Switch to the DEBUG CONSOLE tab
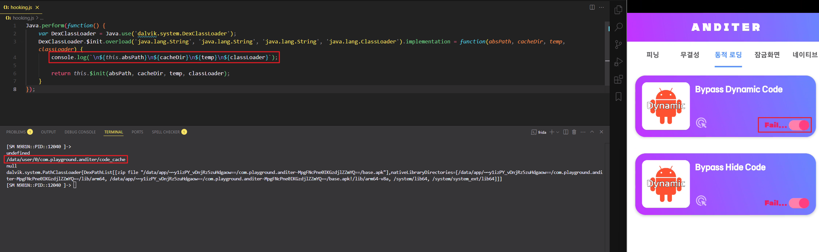This screenshot has height=252, width=819. tap(80, 132)
